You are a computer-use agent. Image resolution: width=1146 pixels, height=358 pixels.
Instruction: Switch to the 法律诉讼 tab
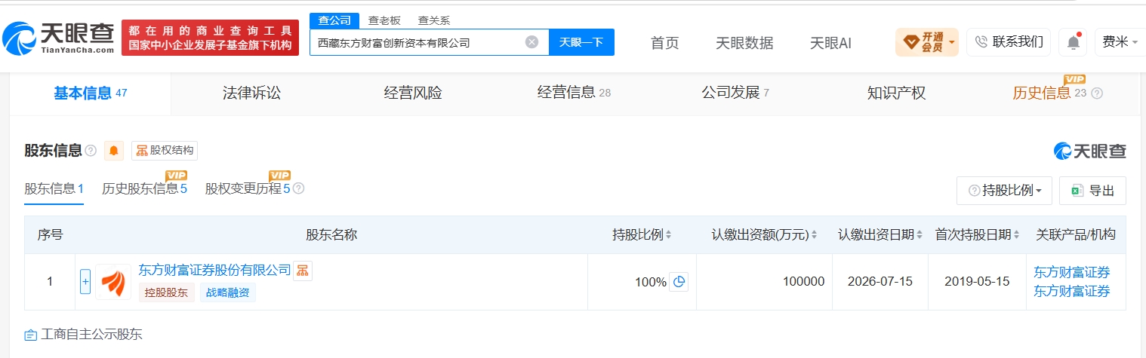pos(251,93)
